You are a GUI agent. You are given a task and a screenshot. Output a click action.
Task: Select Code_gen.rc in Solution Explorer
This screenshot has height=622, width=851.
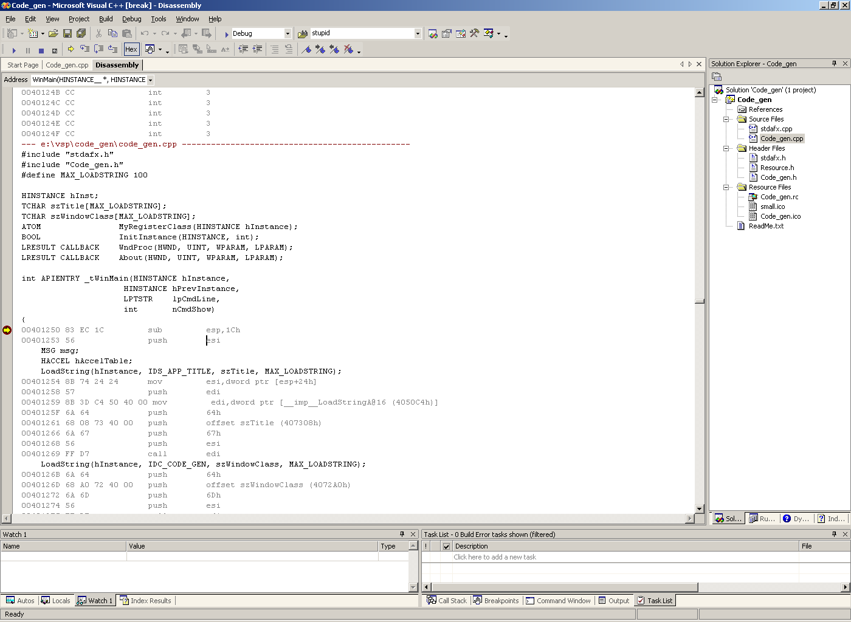click(779, 197)
